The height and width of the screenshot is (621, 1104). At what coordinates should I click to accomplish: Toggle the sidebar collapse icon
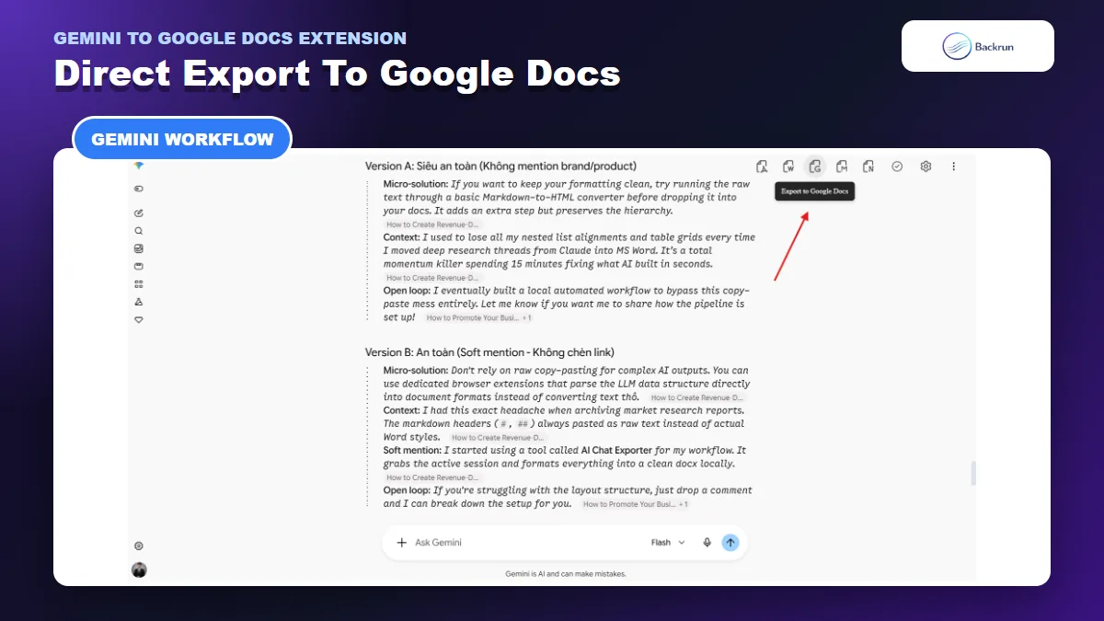[139, 189]
